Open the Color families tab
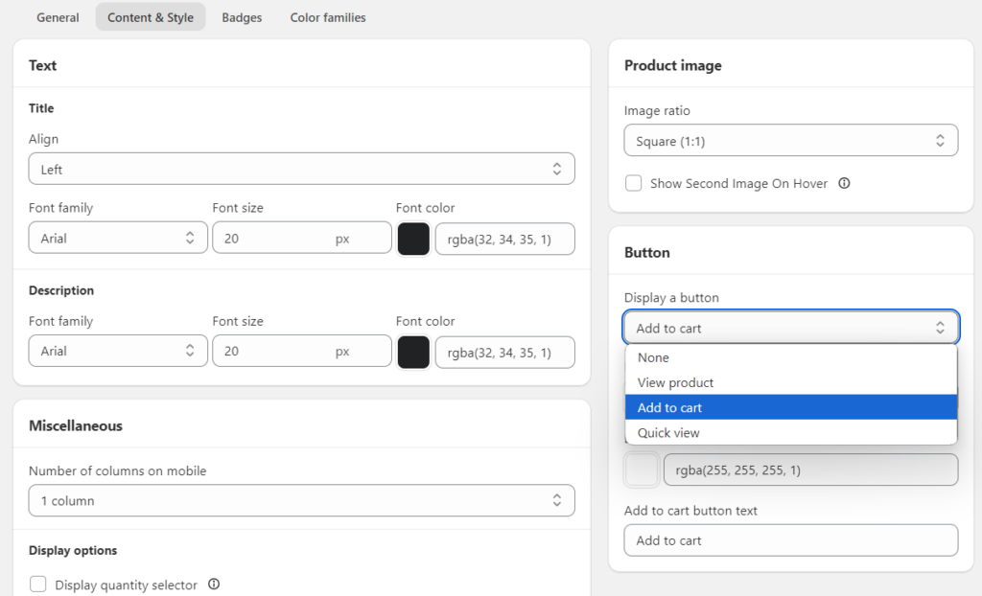982x596 pixels. (x=327, y=17)
